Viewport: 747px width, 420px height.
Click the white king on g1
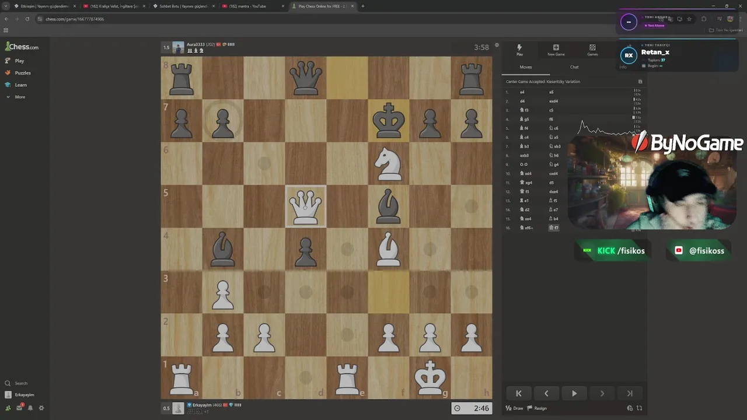[430, 377]
